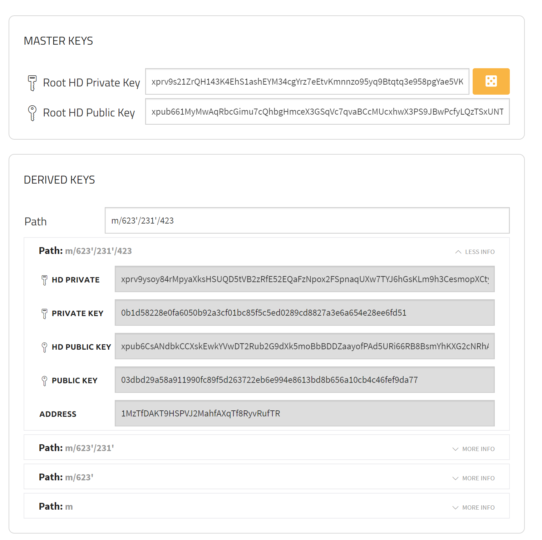Screen dimensions: 542x540
Task: Click the key icon beside Root HD Public Key
Action: (32, 113)
